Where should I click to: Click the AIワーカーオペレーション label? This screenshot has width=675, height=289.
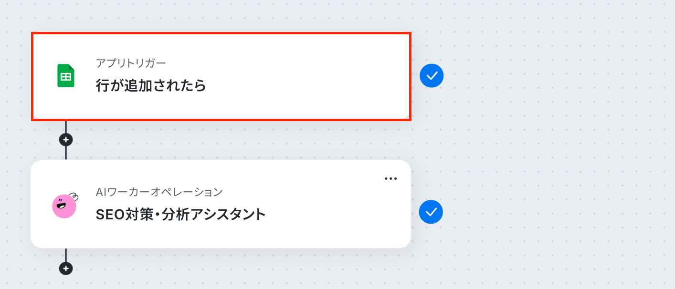[159, 192]
